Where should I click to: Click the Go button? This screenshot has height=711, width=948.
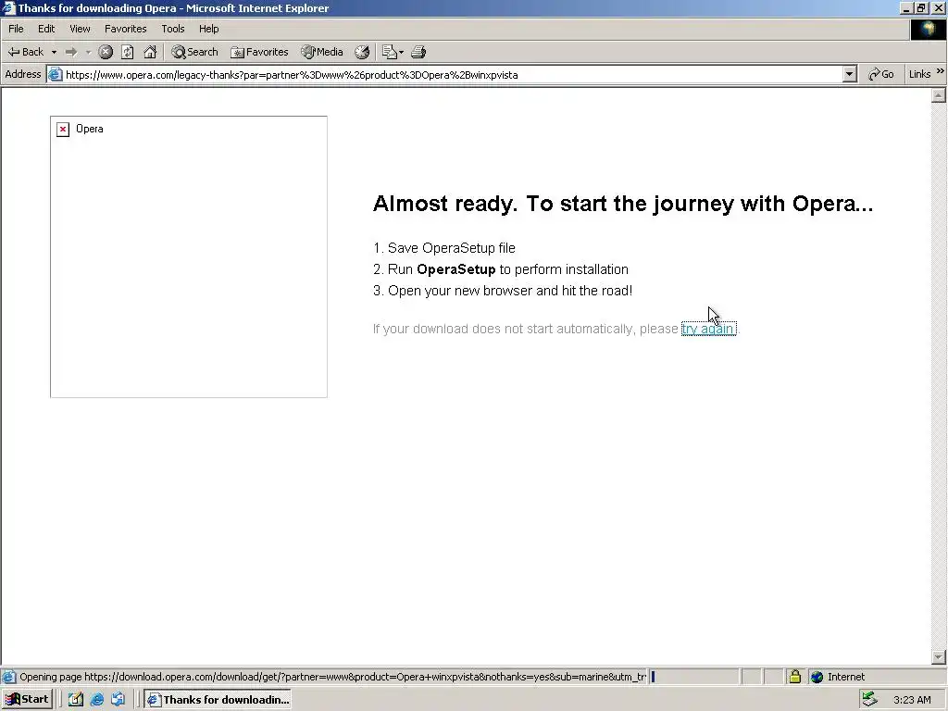(881, 74)
